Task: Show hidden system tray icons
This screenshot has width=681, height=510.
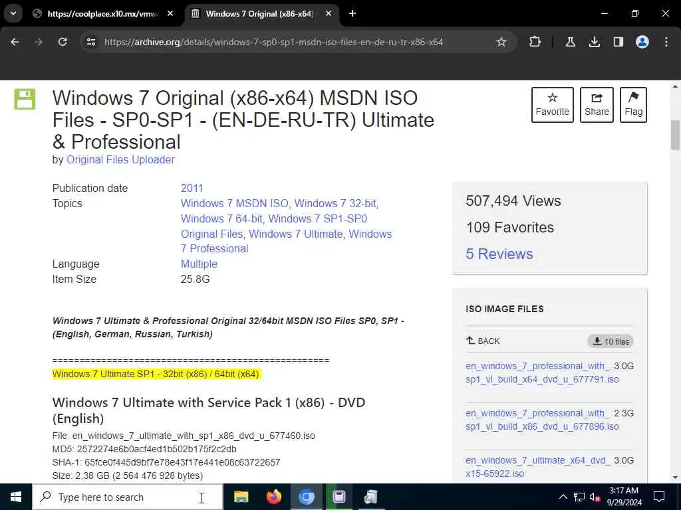Action: pos(563,497)
